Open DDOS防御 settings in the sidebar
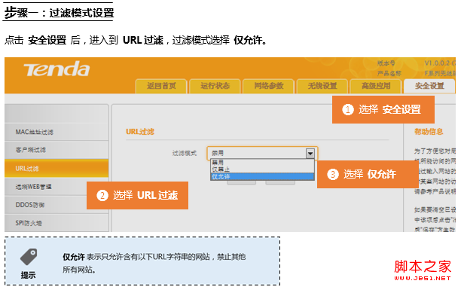This screenshot has height=290, width=461. pos(56,205)
